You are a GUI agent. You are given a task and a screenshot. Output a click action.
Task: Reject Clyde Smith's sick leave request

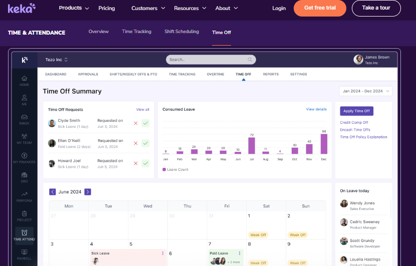click(135, 123)
